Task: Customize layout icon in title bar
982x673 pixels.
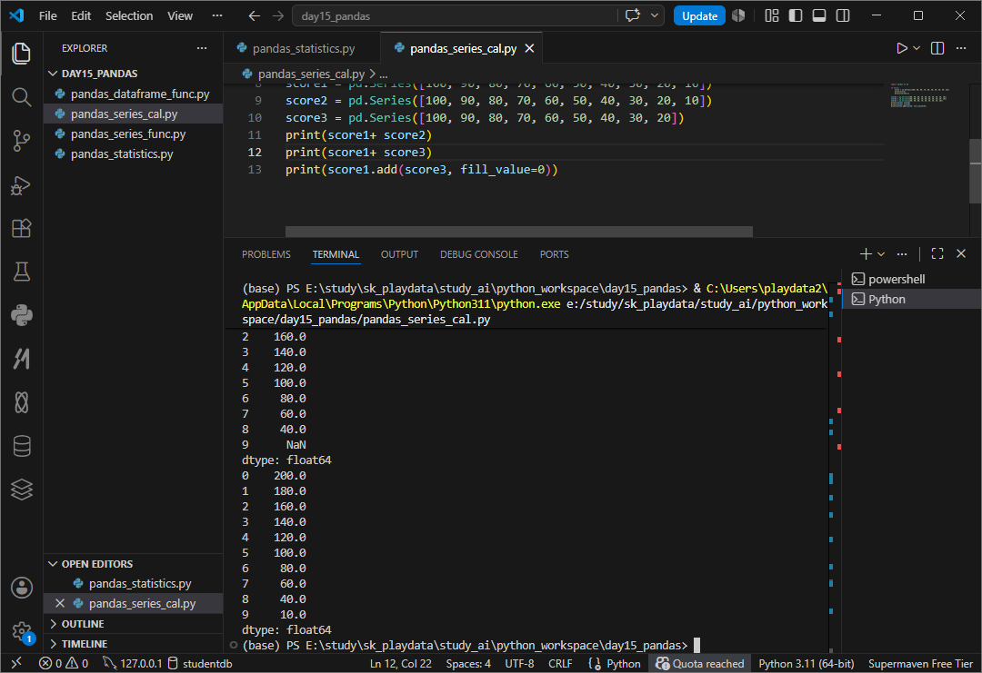Action: [x=772, y=15]
